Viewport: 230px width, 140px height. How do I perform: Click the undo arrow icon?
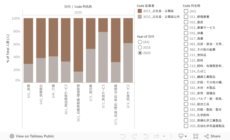(x=123, y=136)
